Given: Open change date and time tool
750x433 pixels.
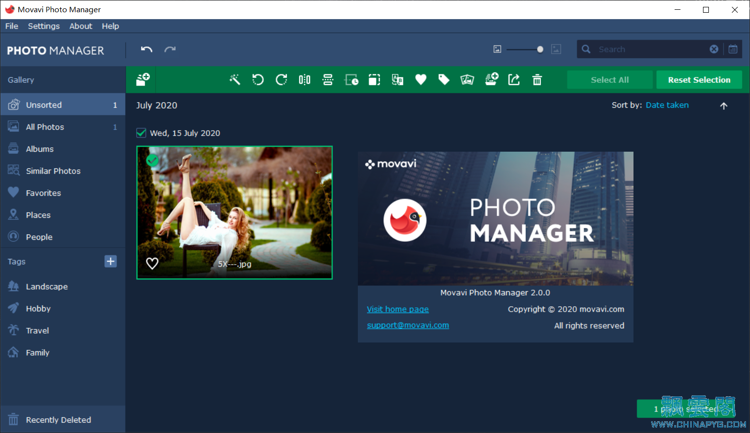Looking at the screenshot, I should 352,80.
